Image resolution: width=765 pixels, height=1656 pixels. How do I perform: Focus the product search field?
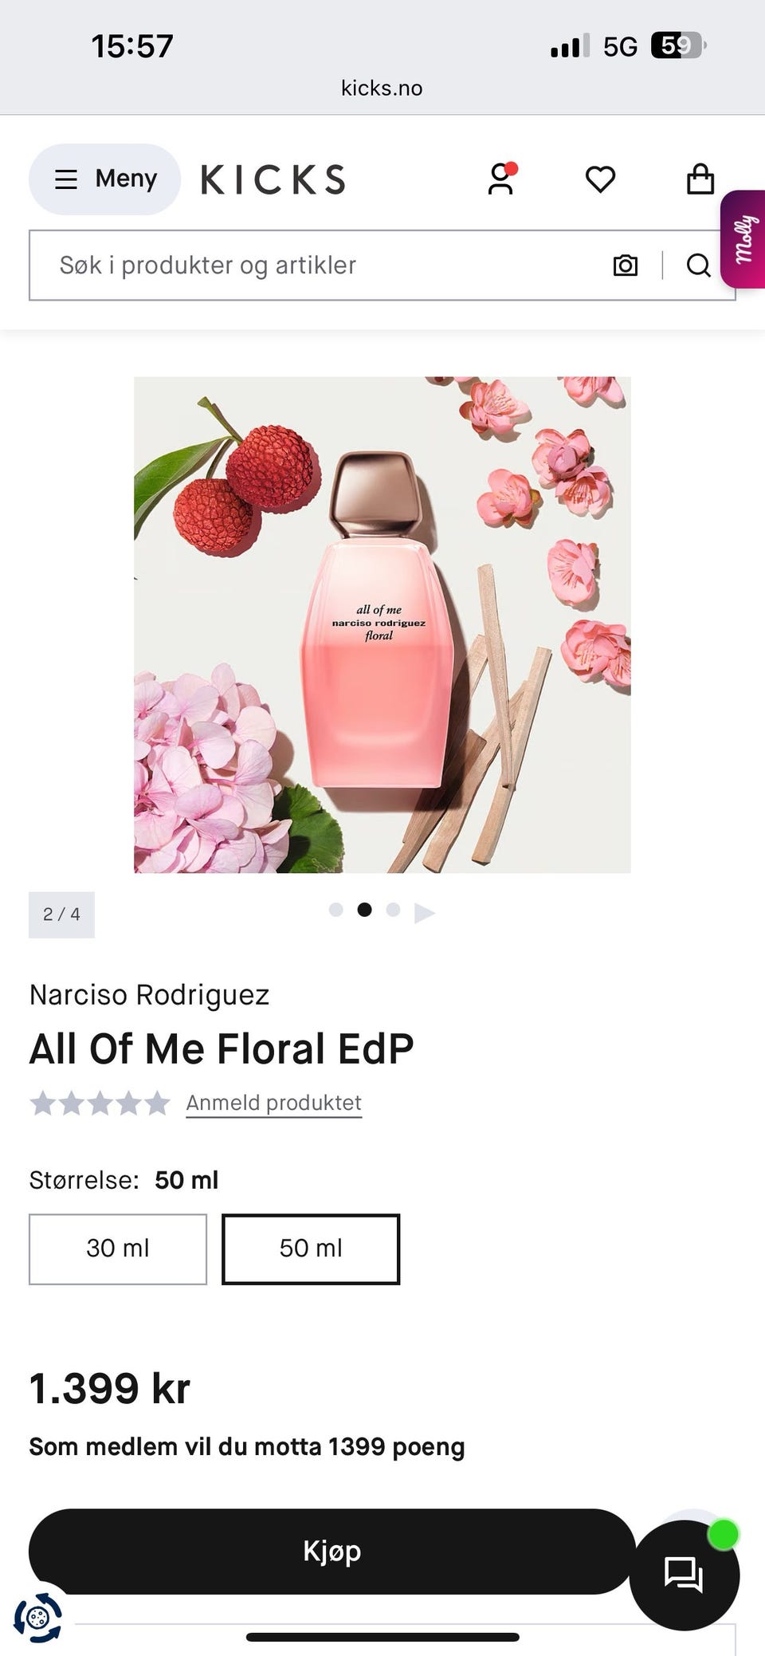tap(319, 266)
